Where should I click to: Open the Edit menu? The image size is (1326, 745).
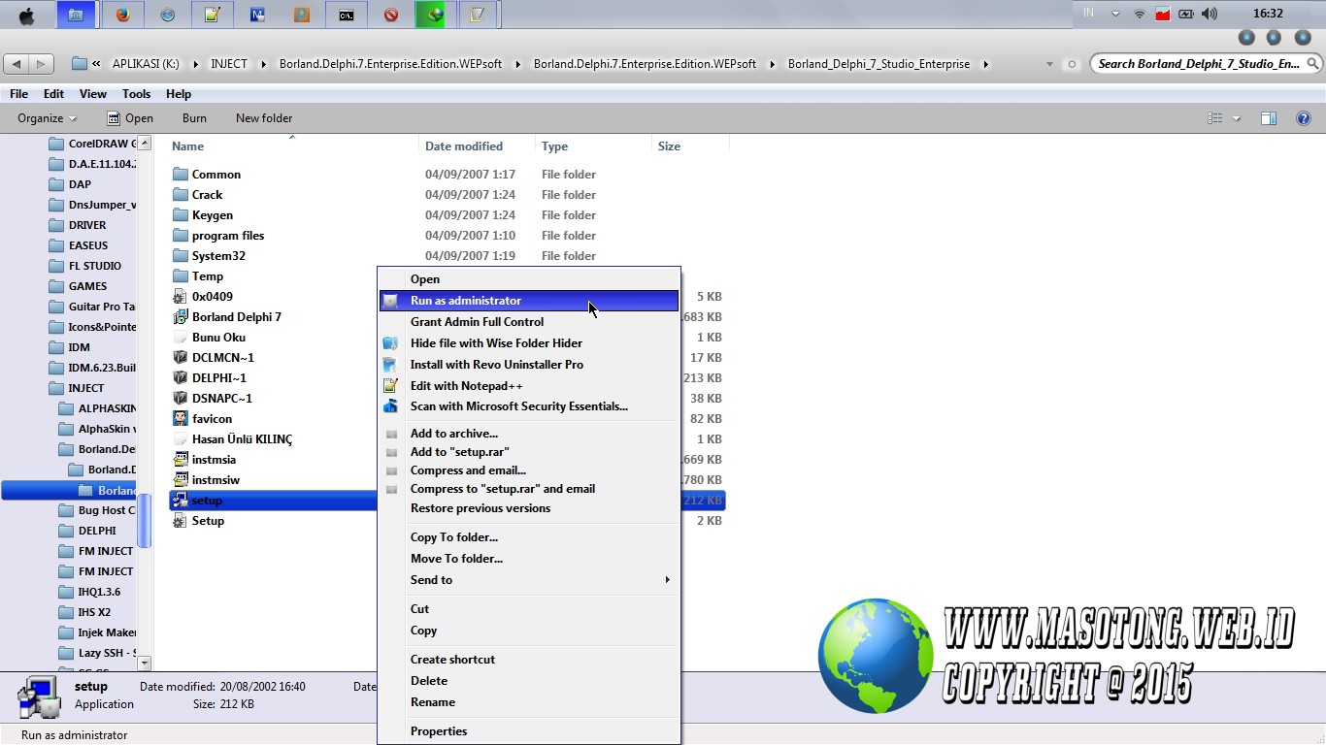pos(53,94)
